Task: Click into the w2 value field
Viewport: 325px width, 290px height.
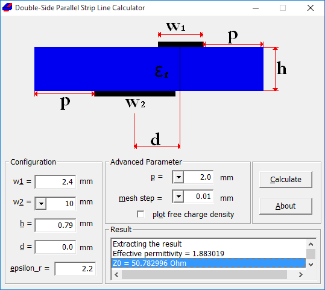Action: 60,204
